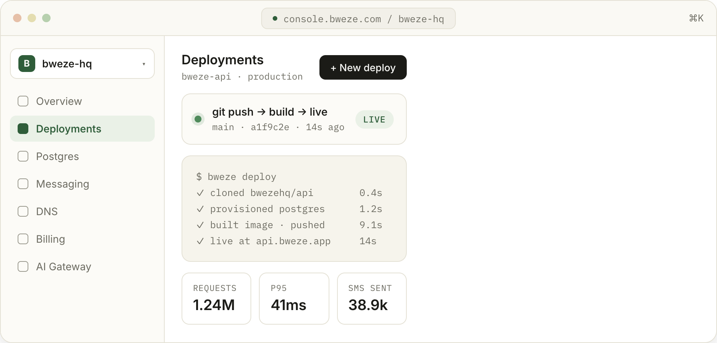Click the live at api.bweze.app log line
The image size is (717, 343).
289,241
